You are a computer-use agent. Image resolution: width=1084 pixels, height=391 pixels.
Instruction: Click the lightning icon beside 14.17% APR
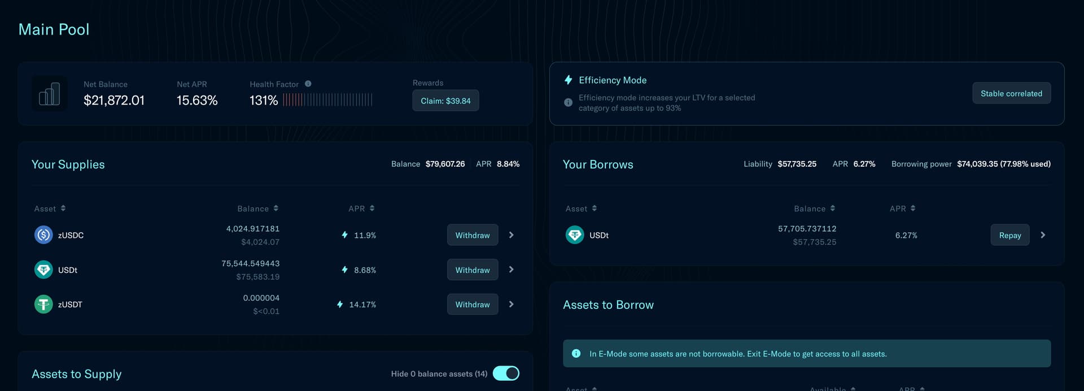pos(340,304)
